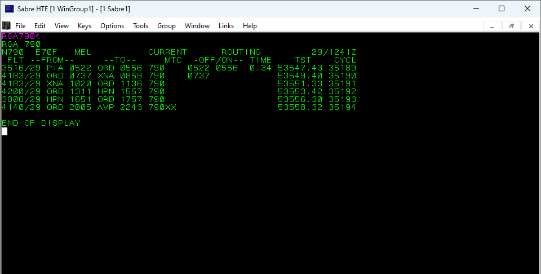Show the Options menu
Viewport: 541px width, 274px height.
click(x=112, y=26)
